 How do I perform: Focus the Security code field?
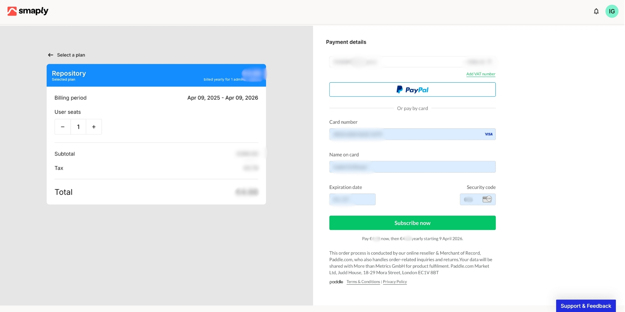pos(470,200)
